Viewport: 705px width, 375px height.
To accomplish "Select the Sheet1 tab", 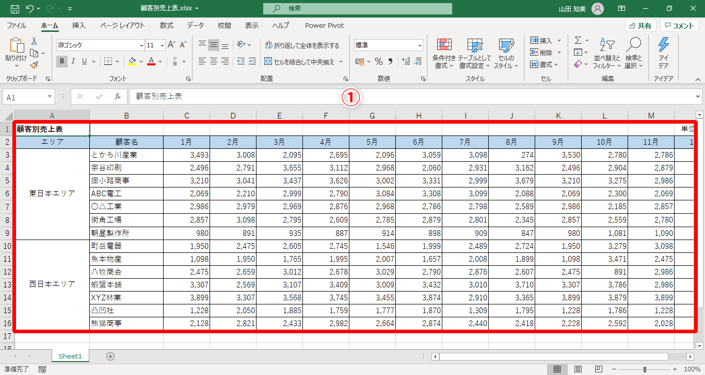I will [70, 356].
